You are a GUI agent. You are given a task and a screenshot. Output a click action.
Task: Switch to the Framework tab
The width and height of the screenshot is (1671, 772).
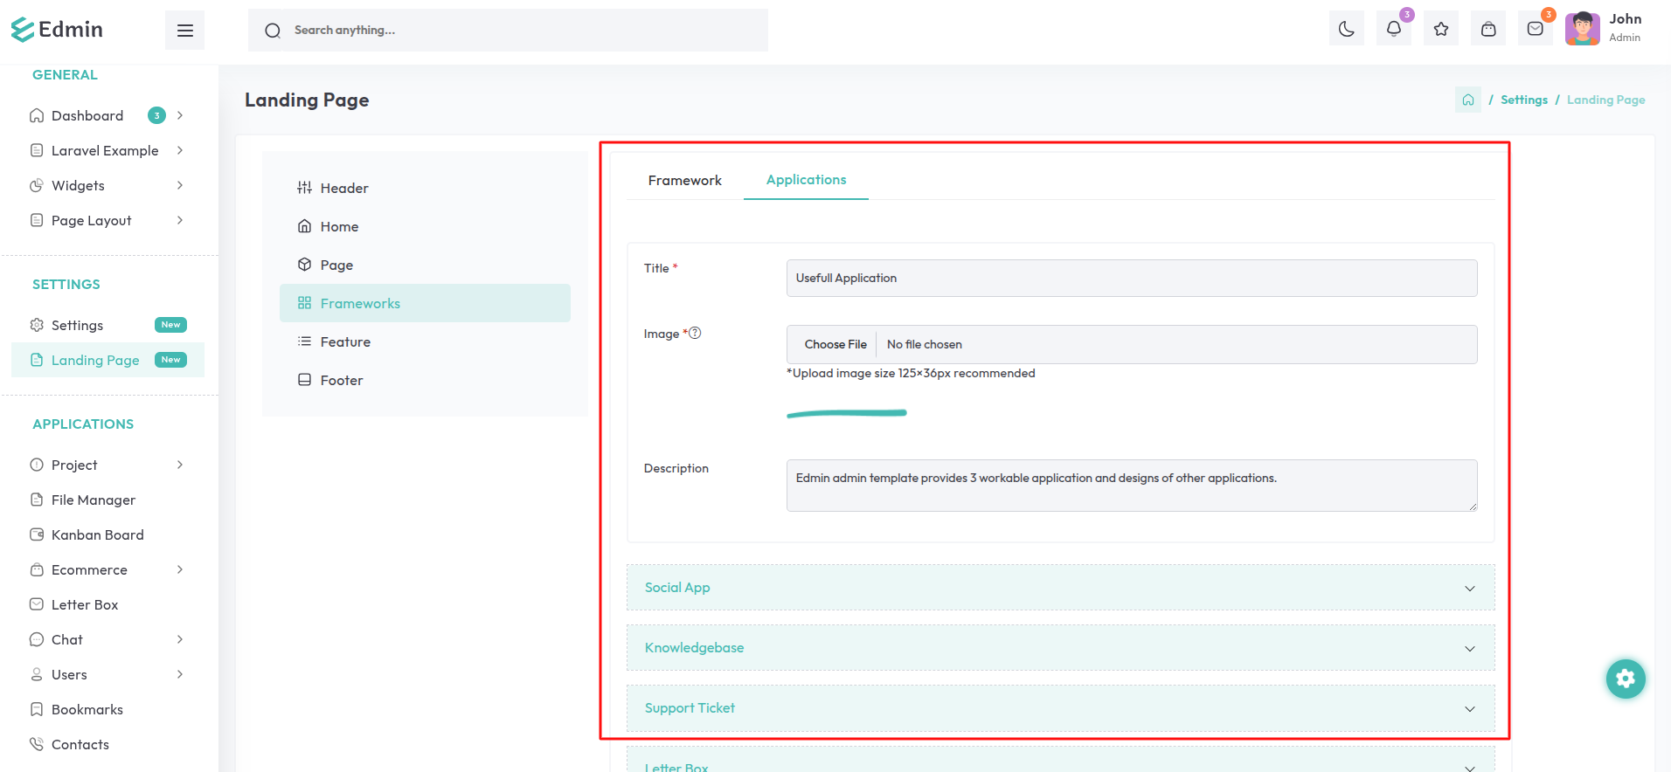684,181
